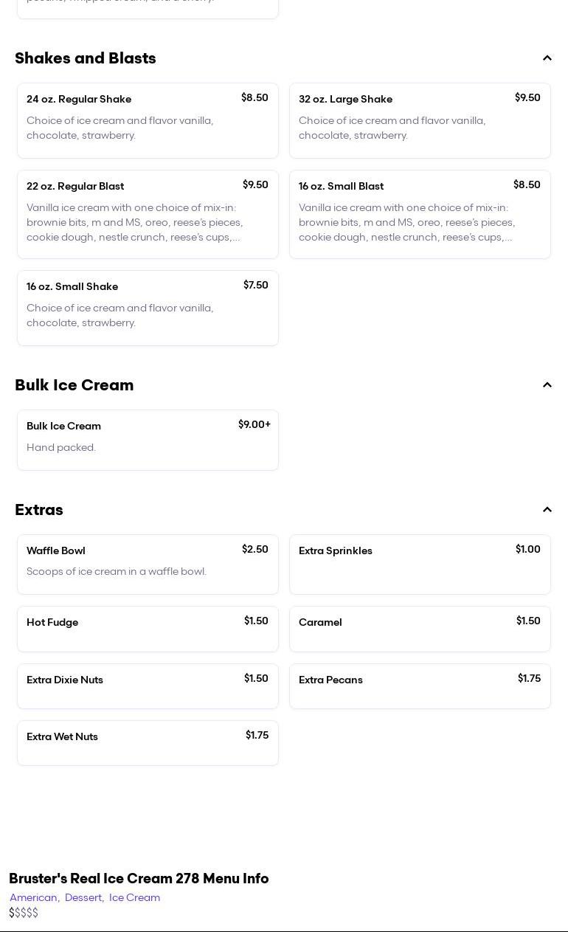Choose the Hot Fudge extra
This screenshot has width=568, height=932.
[148, 629]
